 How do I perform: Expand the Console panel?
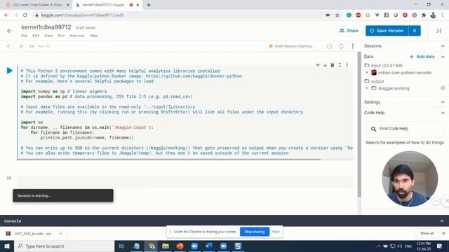click(442, 221)
